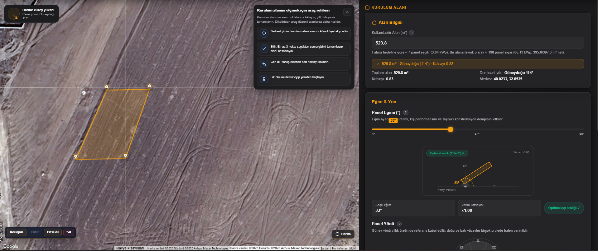Screen dimensions: 598x251
Task: Click the checkmark icon in orange summary bar
Action: tap(378, 64)
